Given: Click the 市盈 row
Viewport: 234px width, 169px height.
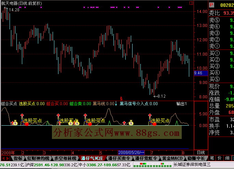Looking at the screenshot, I should point(221,119).
